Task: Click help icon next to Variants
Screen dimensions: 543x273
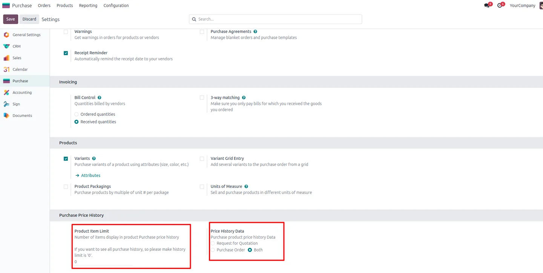Action: point(94,159)
